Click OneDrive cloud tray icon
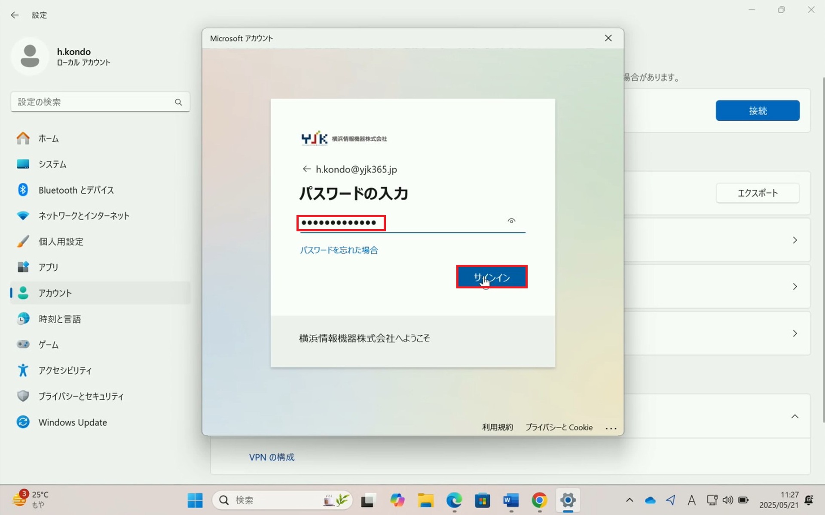Screen dimensions: 825x515 (x=650, y=500)
